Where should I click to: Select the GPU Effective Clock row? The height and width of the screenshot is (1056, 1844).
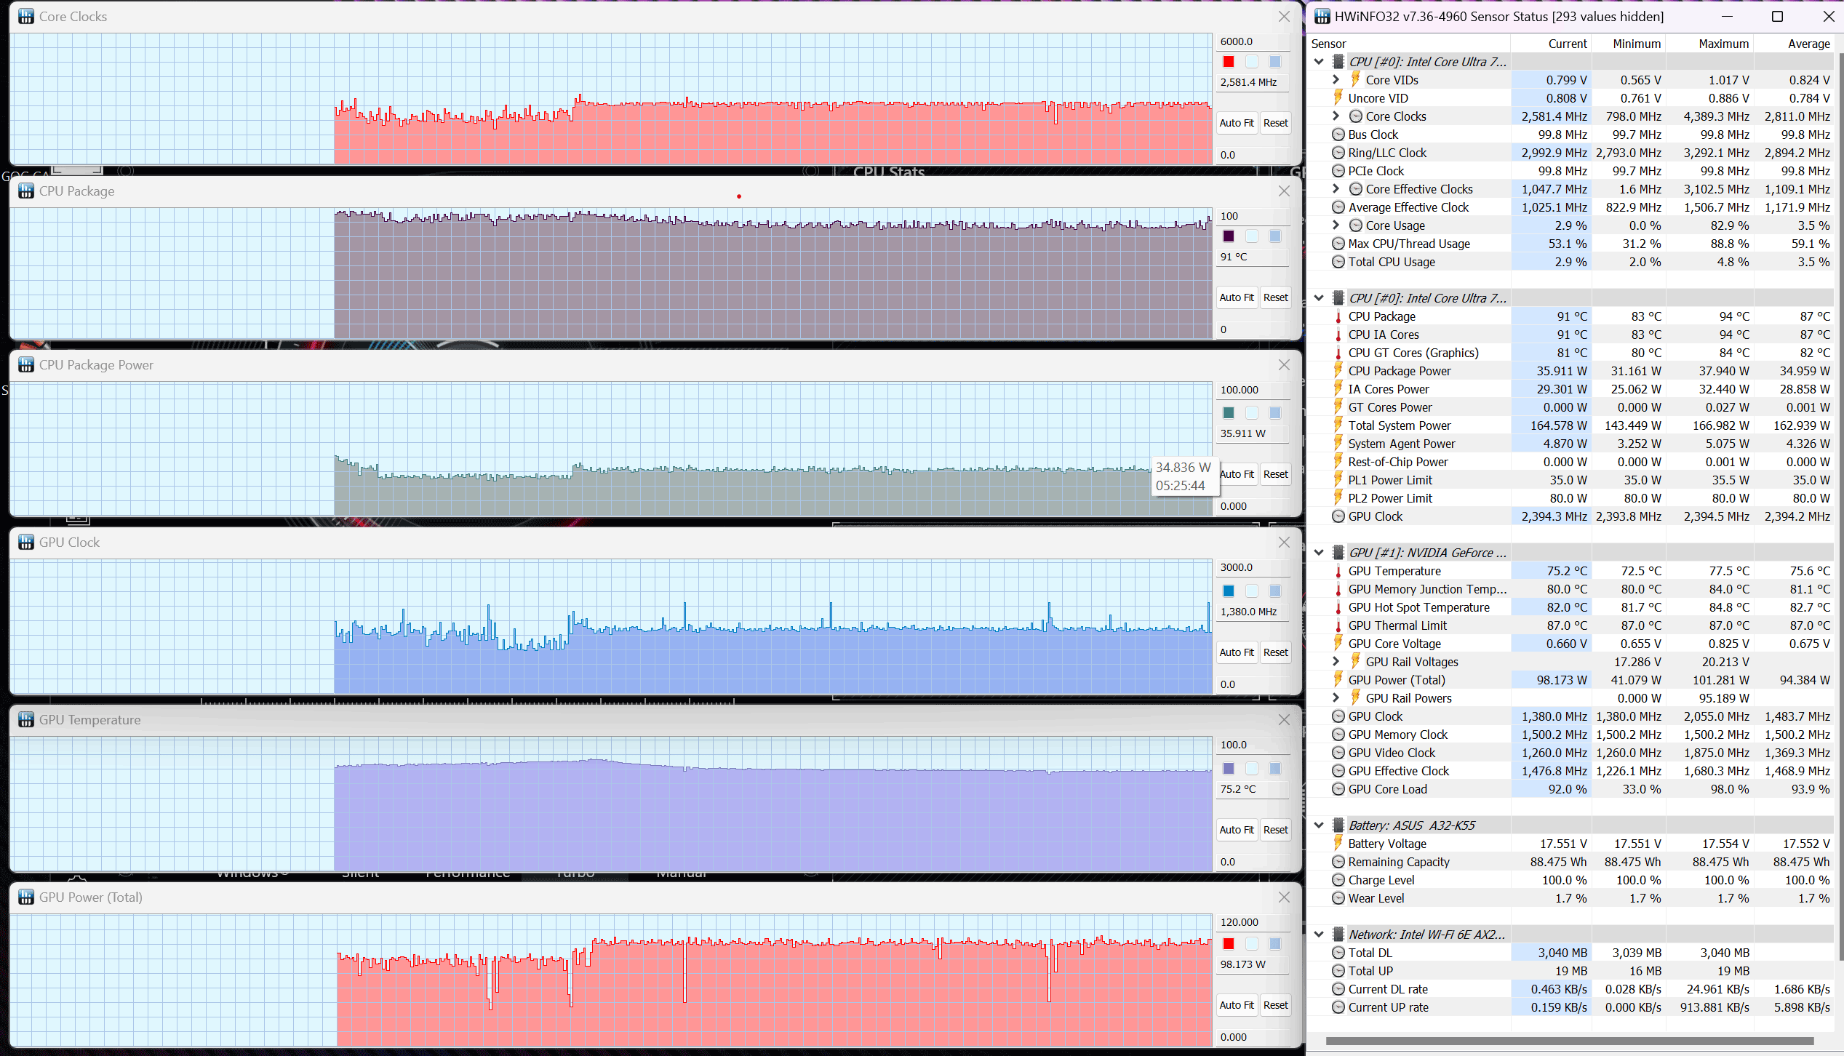[1571, 771]
